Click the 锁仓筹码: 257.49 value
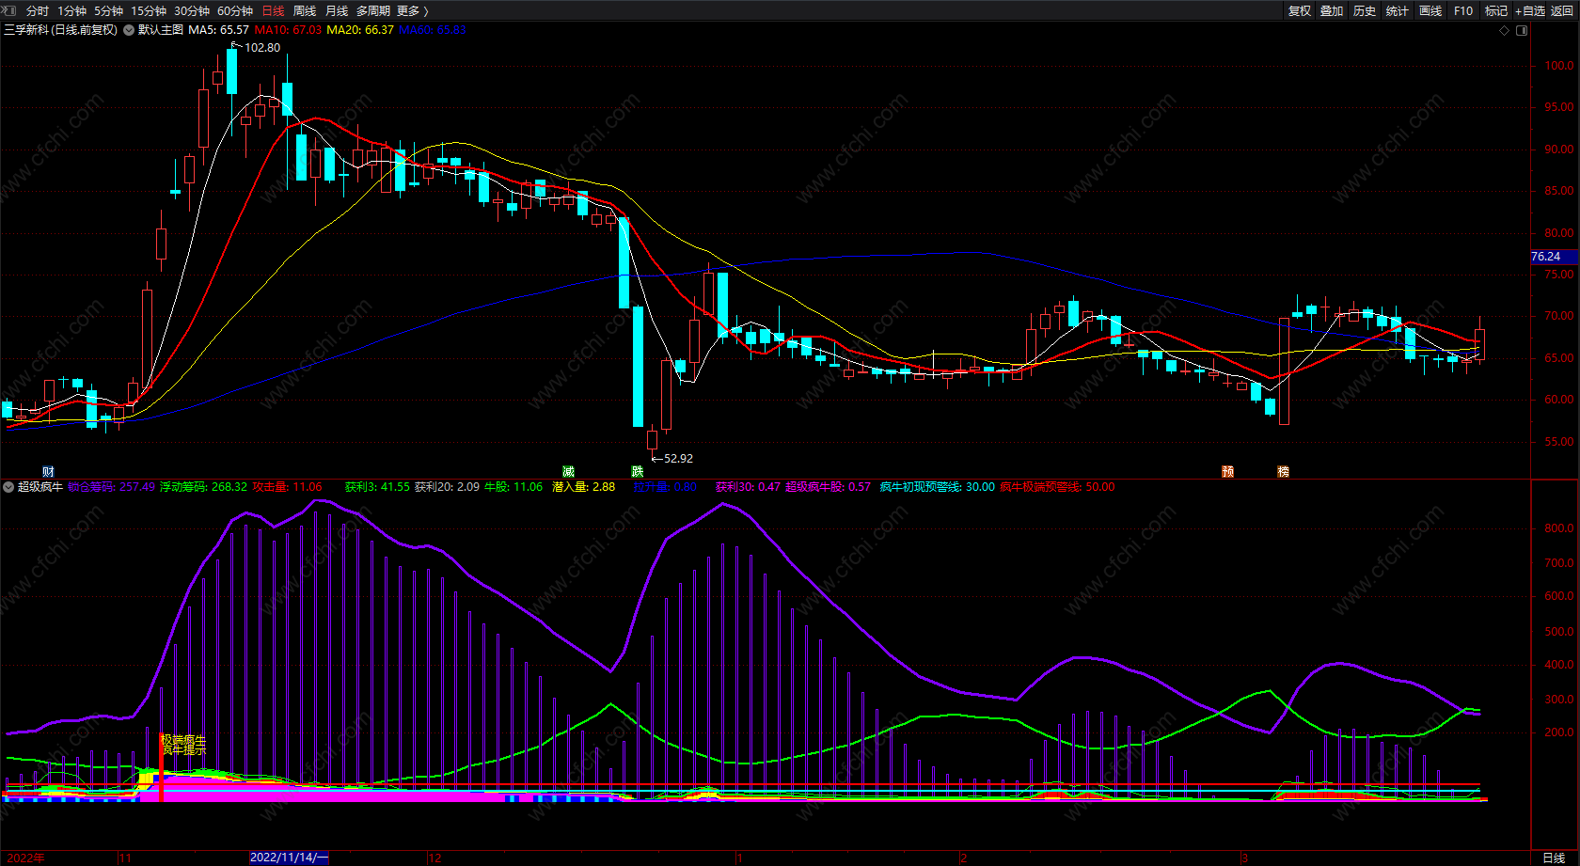This screenshot has height=866, width=1580. pyautogui.click(x=111, y=487)
